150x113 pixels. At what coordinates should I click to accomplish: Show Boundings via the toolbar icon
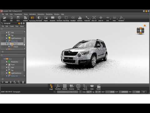point(66,18)
